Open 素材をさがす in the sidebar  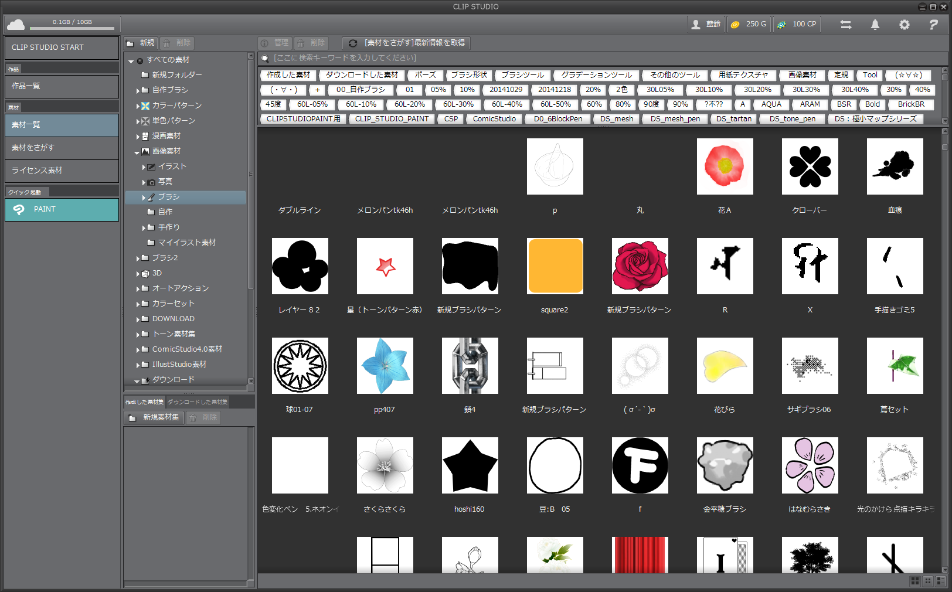point(62,148)
